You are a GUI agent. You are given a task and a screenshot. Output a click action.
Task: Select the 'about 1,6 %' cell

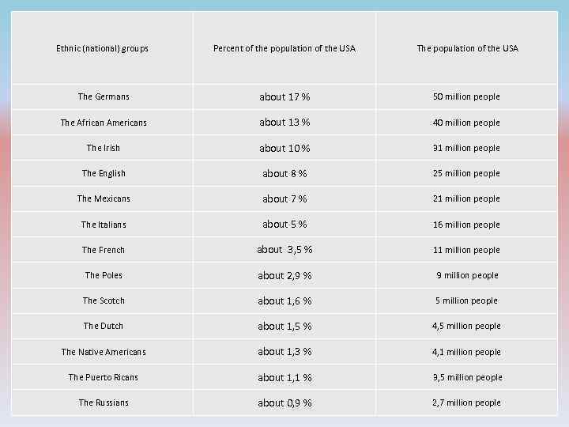284,301
